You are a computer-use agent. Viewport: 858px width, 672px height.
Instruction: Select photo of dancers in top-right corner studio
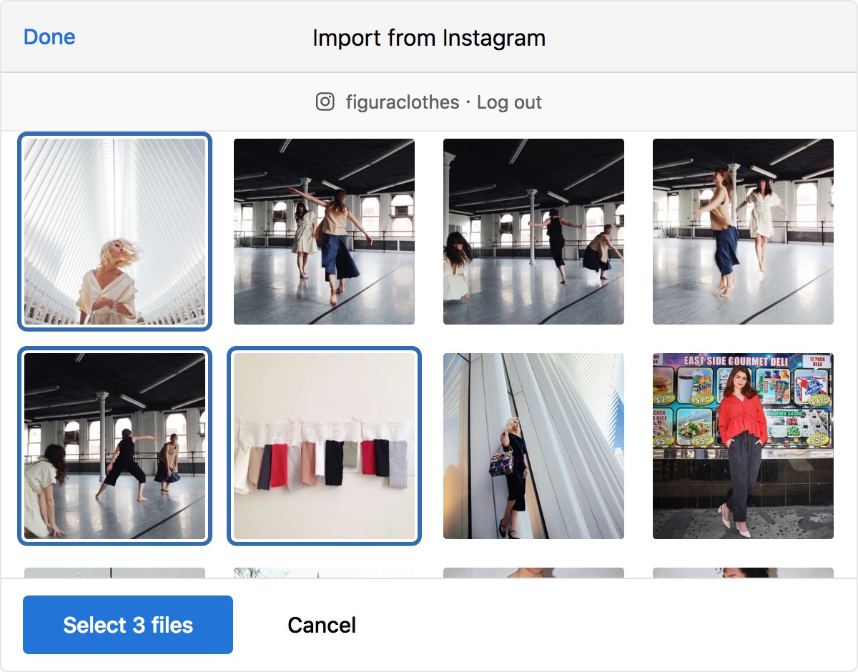coord(743,232)
